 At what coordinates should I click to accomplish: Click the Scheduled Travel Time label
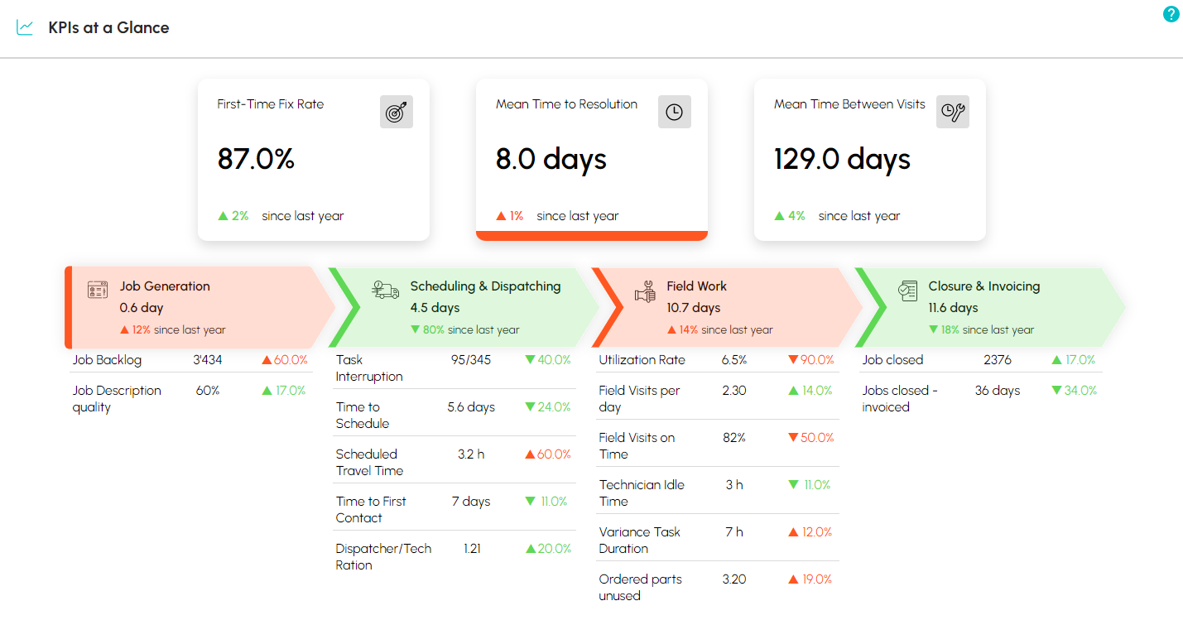click(369, 463)
